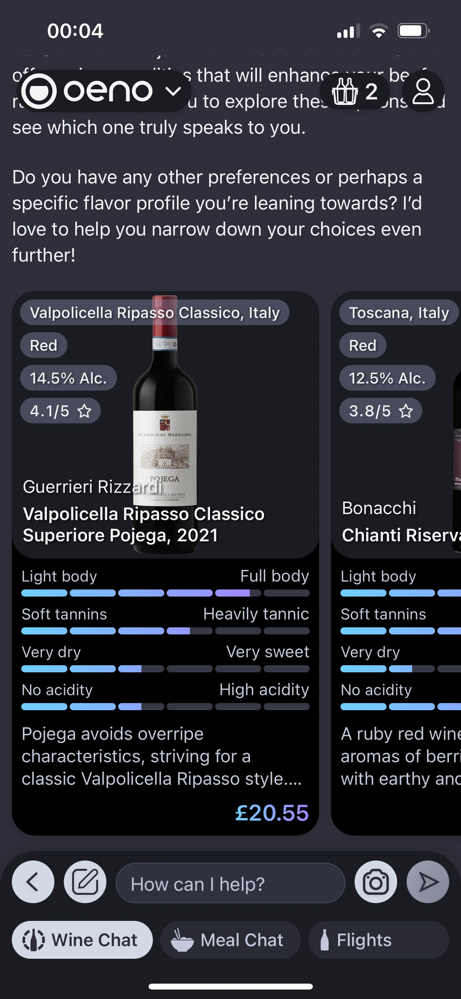Open Valpolicella Ripasso Classico Superiore Pojega title

pyautogui.click(x=144, y=524)
